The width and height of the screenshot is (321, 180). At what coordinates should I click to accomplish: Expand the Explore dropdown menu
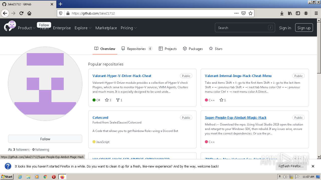(x=83, y=28)
